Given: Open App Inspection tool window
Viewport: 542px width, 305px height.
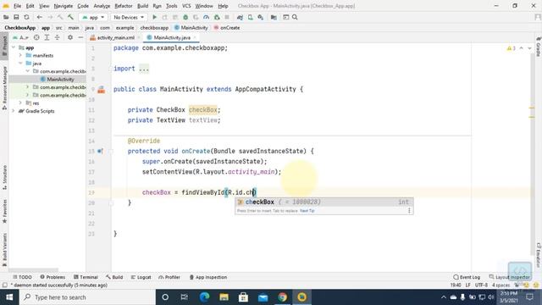Looking at the screenshot, I should (208, 277).
